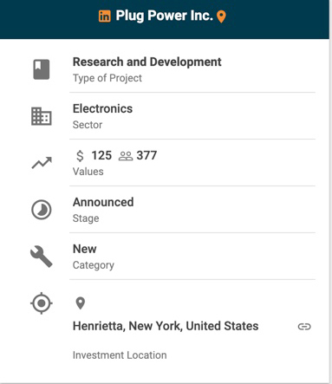This screenshot has height=384, width=332.
Task: Click the building icon next to Sector
Action: [x=42, y=116]
